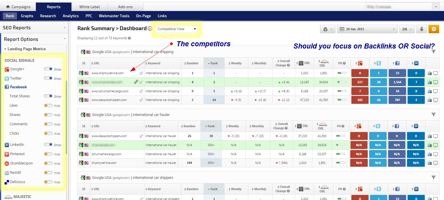Toggle Facebook Total Shares off
This screenshot has width=444, height=200.
pyautogui.click(x=48, y=96)
